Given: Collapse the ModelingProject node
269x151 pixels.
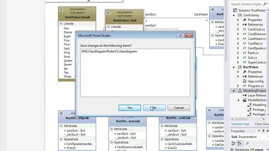Looking at the screenshot, I should (x=234, y=91).
